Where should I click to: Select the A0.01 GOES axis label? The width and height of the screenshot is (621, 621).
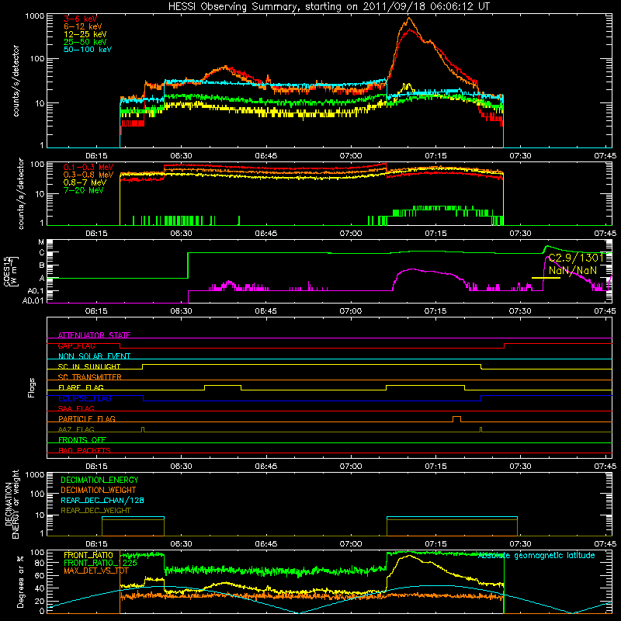pyautogui.click(x=33, y=300)
